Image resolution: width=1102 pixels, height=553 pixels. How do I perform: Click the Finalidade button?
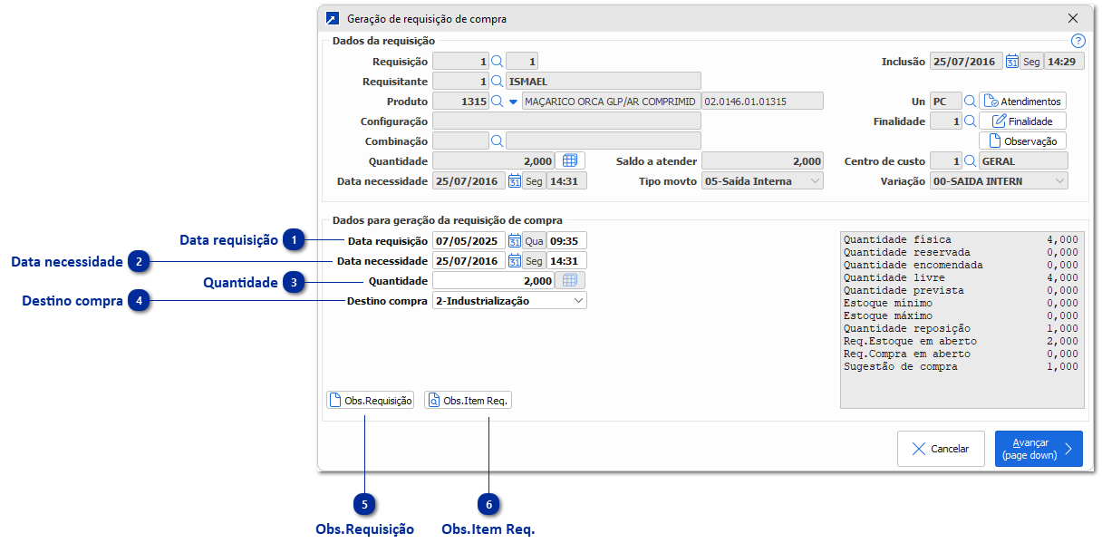pos(1023,121)
